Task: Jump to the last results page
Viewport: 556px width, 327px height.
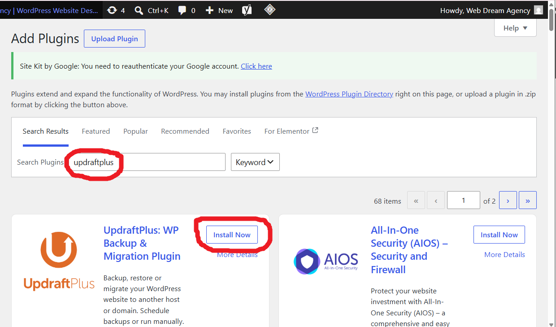Action: (528, 201)
